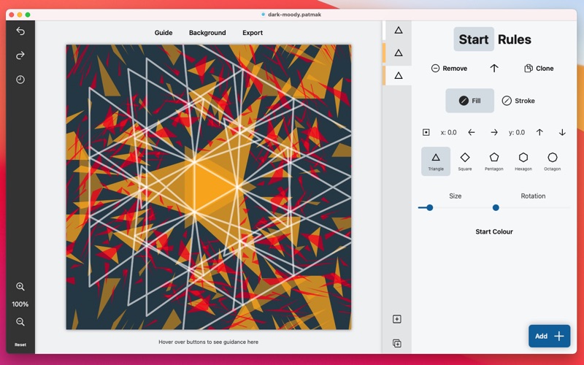Open the Background menu
Image resolution: width=584 pixels, height=365 pixels.
pyautogui.click(x=207, y=33)
